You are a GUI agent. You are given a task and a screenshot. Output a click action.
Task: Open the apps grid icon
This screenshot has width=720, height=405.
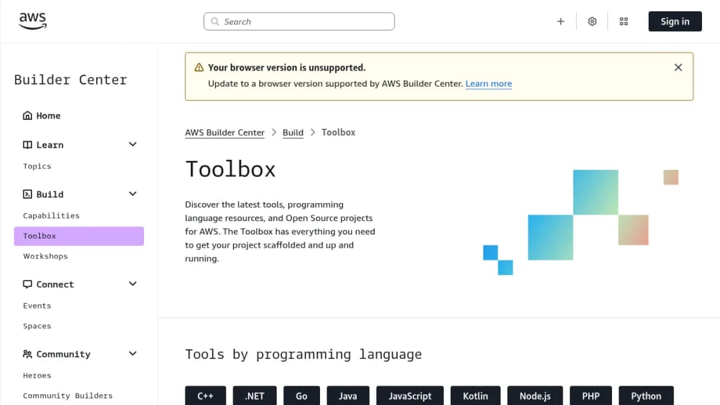pos(623,21)
